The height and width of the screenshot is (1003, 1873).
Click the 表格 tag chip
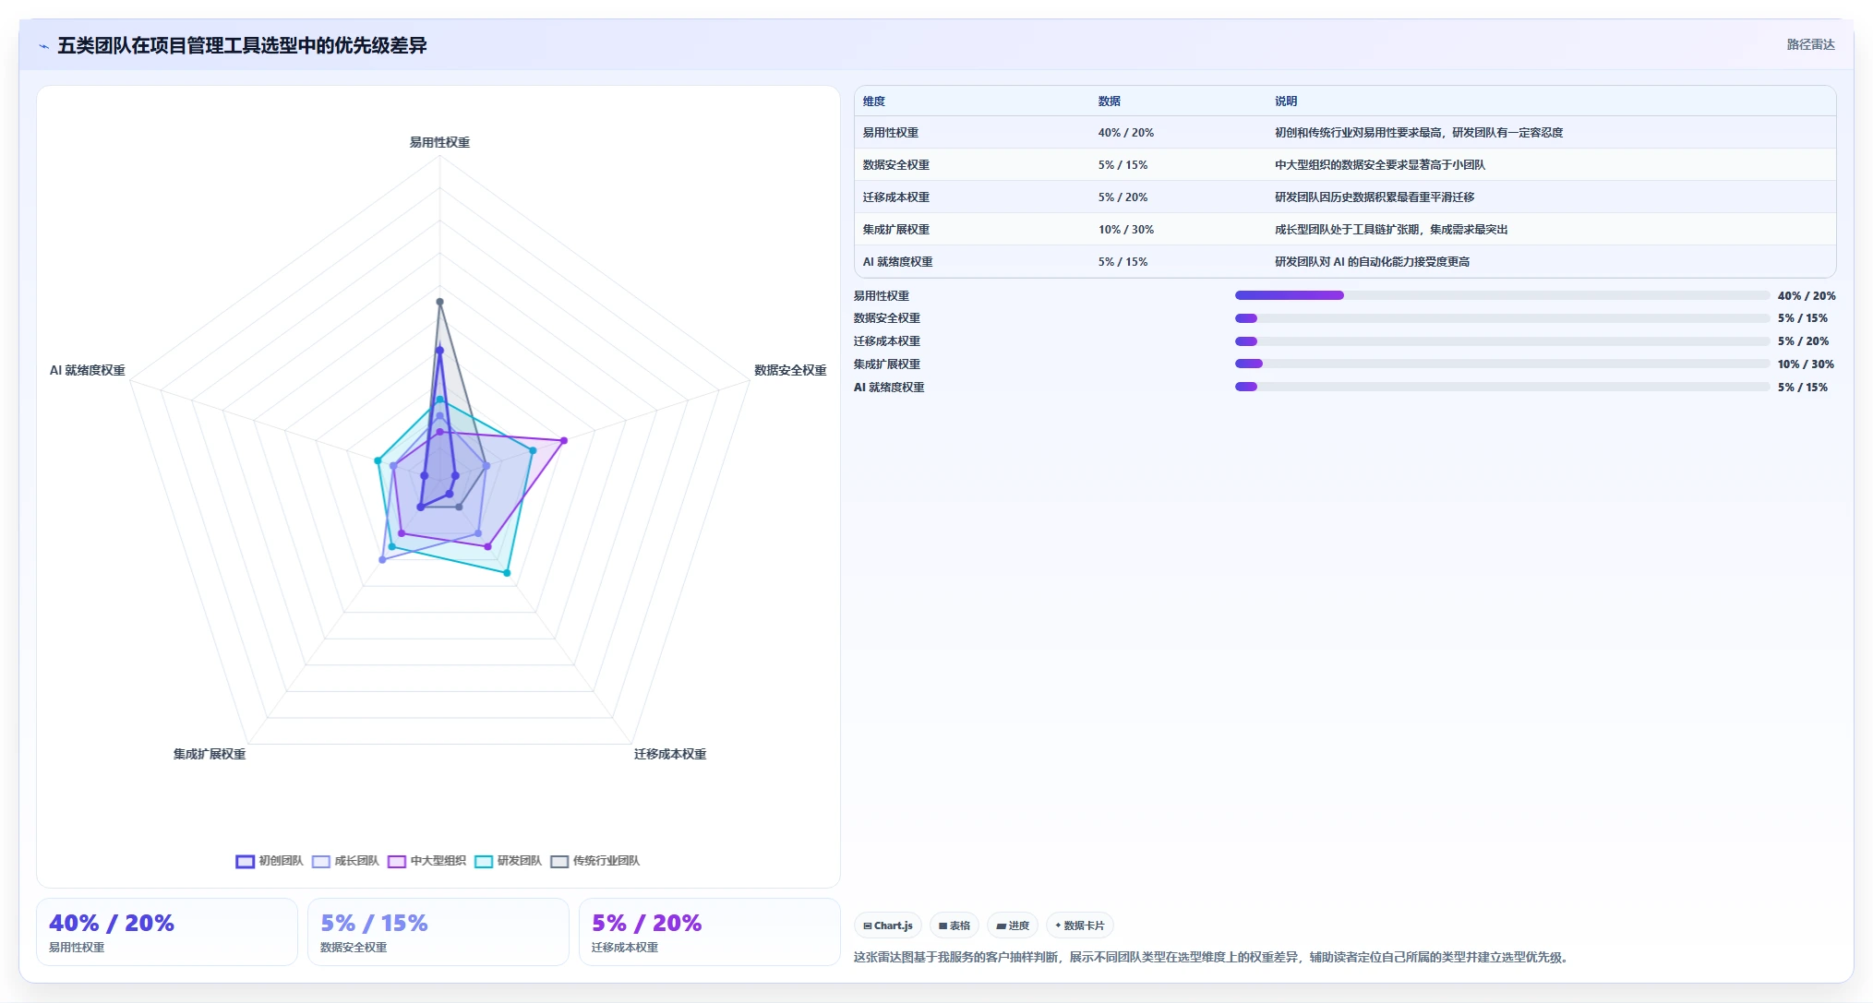click(955, 925)
